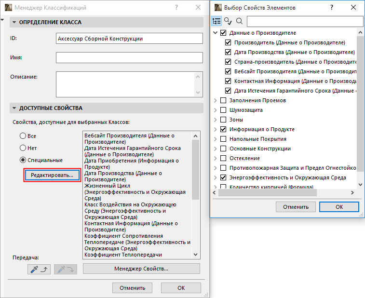365x298 pixels.
Task: Check the Напольные Покрытия checkbox
Action: (x=223, y=139)
